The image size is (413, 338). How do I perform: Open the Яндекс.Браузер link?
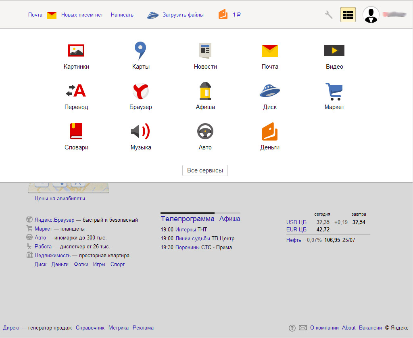[54, 220]
